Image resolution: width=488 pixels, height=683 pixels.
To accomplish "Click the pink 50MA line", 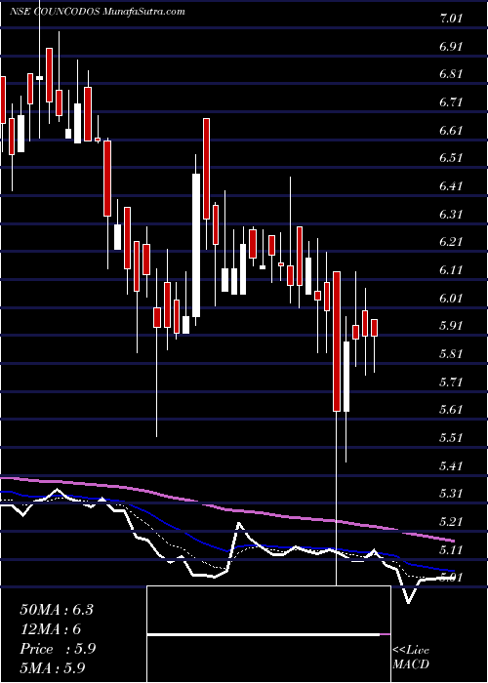I will tap(226, 510).
